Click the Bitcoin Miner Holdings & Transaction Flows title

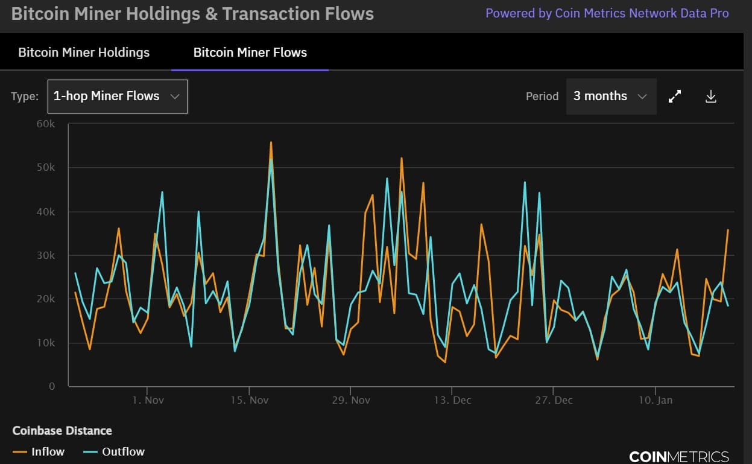point(192,14)
